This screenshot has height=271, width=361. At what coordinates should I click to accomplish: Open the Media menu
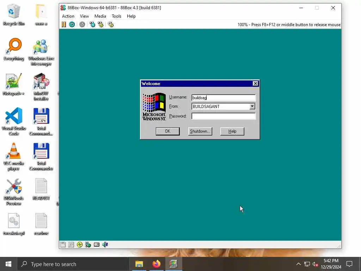(x=100, y=16)
